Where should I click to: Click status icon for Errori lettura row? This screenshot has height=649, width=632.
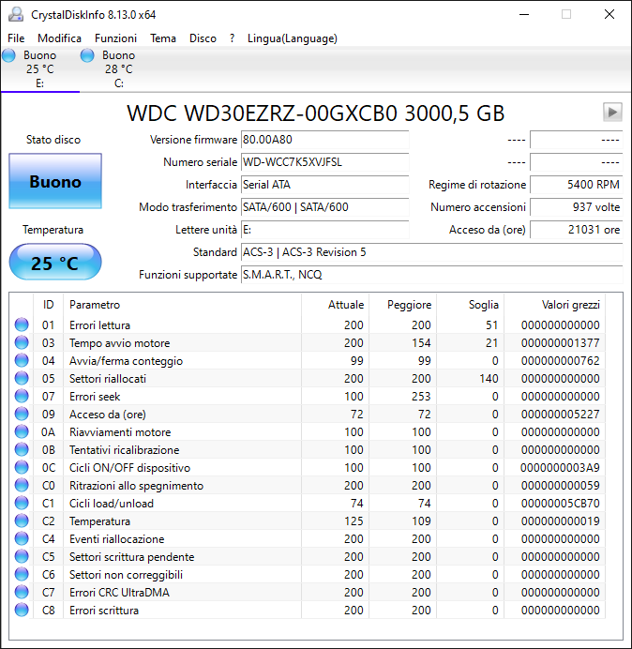(22, 324)
